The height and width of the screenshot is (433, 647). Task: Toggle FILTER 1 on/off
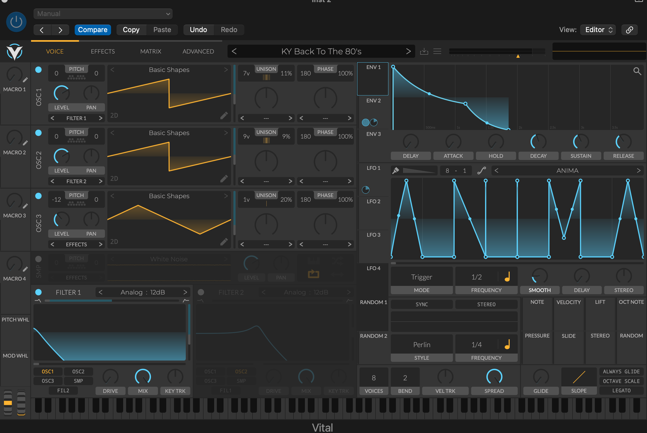[39, 292]
